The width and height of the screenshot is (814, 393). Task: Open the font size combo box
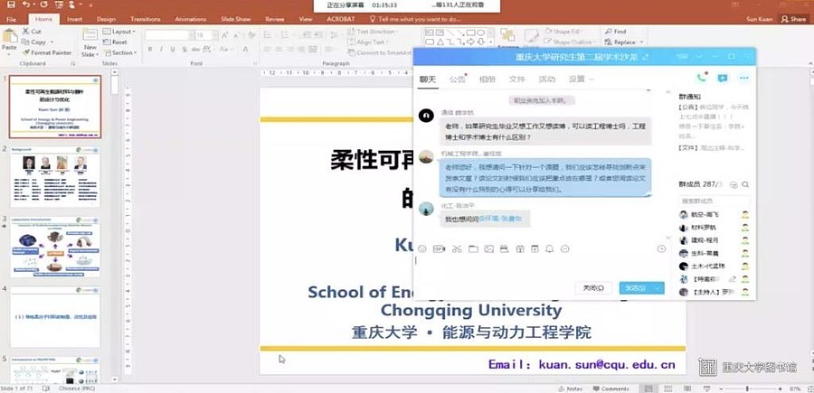point(206,35)
